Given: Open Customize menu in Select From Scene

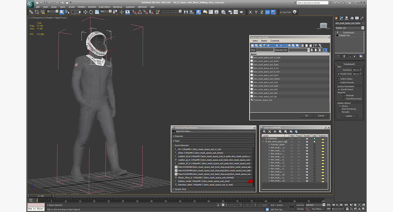Looking at the screenshot, I should pos(275,41).
